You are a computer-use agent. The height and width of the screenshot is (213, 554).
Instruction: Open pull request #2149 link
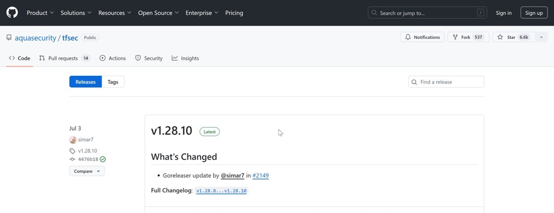tap(260, 176)
